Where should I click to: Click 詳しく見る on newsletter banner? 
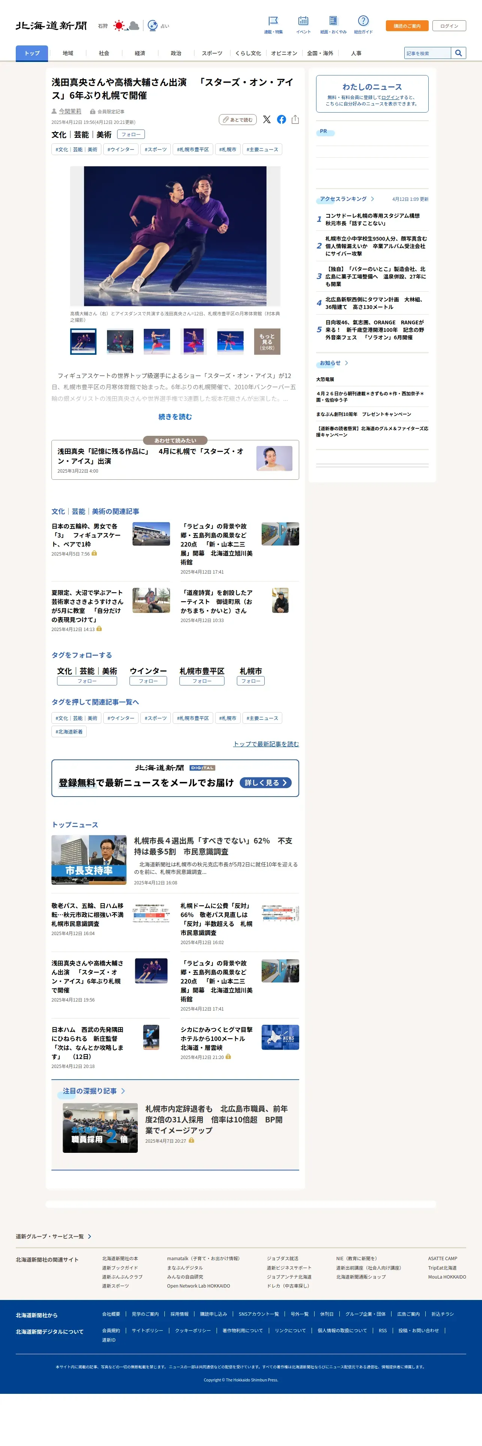click(x=265, y=783)
